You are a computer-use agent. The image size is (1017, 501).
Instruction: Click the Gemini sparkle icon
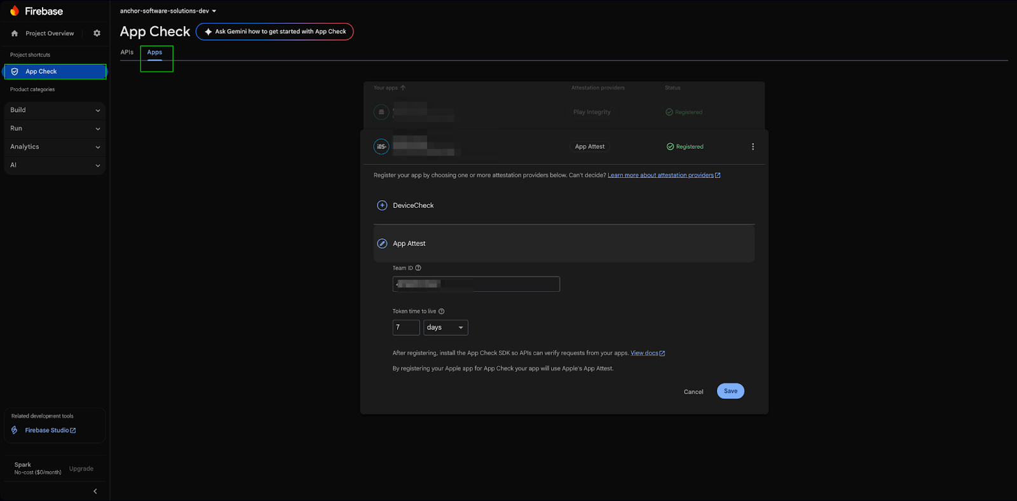pyautogui.click(x=208, y=31)
